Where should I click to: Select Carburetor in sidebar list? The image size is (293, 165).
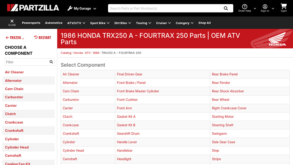pyautogui.click(x=14, y=97)
